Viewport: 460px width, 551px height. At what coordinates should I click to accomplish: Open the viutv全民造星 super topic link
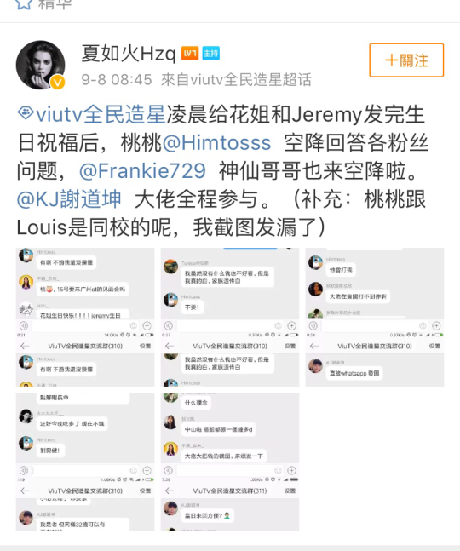[x=101, y=115]
